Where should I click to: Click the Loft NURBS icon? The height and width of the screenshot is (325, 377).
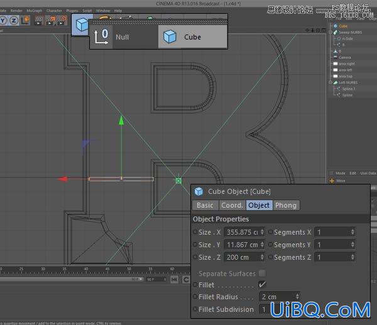click(335, 83)
